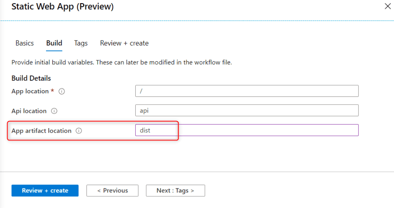Image resolution: width=394 pixels, height=208 pixels.
Task: Focus the App location input field
Action: 247,91
